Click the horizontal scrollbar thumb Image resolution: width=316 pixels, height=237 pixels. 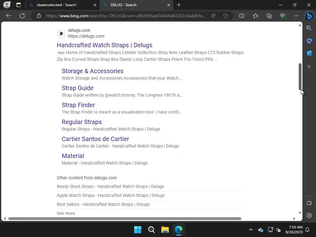(x=125, y=219)
